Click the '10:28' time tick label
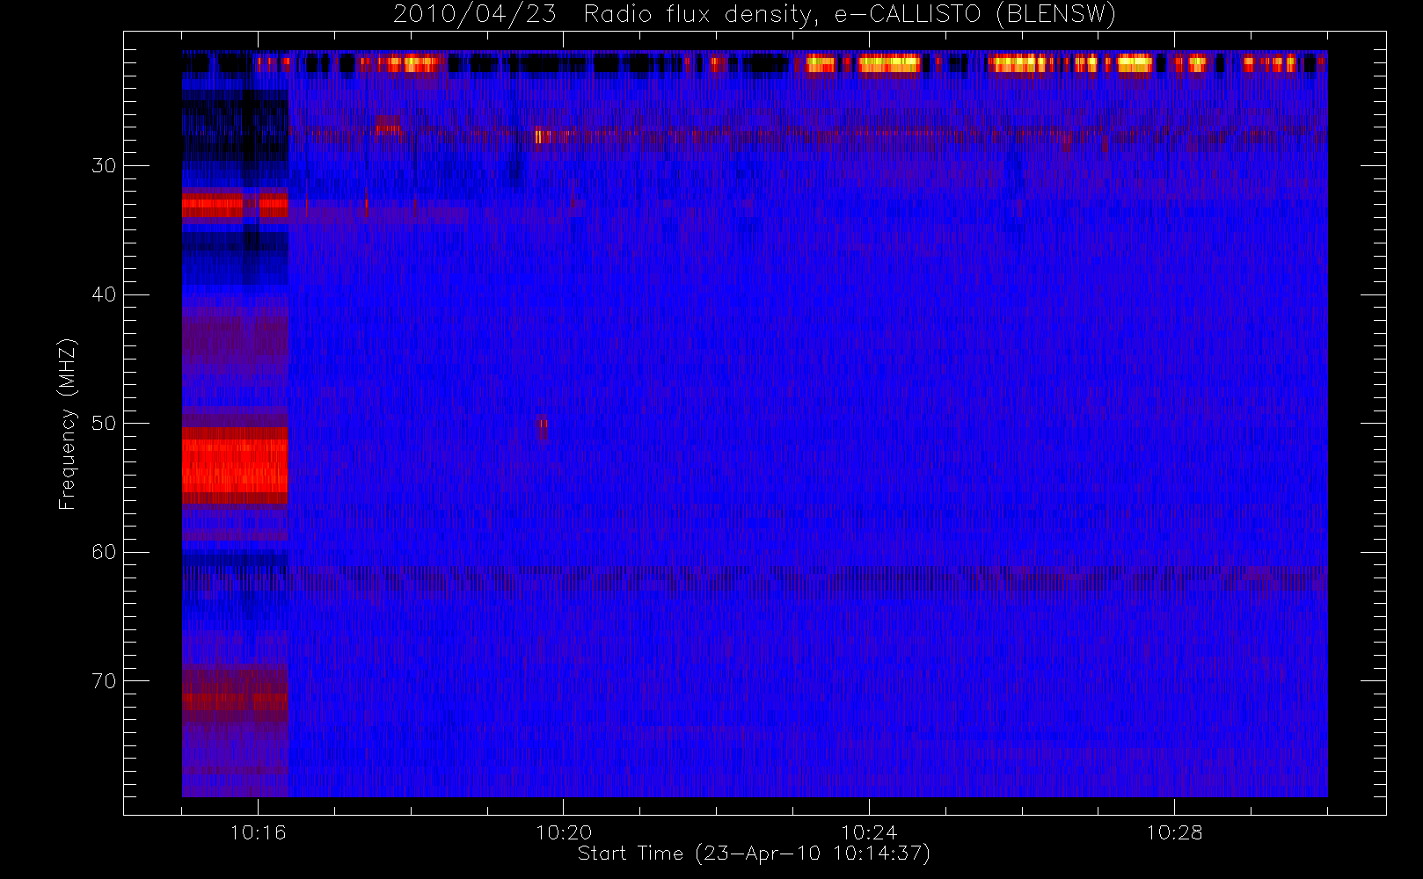This screenshot has height=879, width=1423. (x=1174, y=832)
